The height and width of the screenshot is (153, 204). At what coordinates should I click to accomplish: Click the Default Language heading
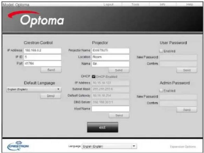point(40,83)
